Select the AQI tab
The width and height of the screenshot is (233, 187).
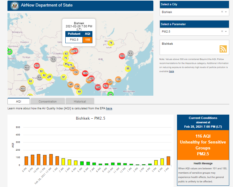coord(19,101)
